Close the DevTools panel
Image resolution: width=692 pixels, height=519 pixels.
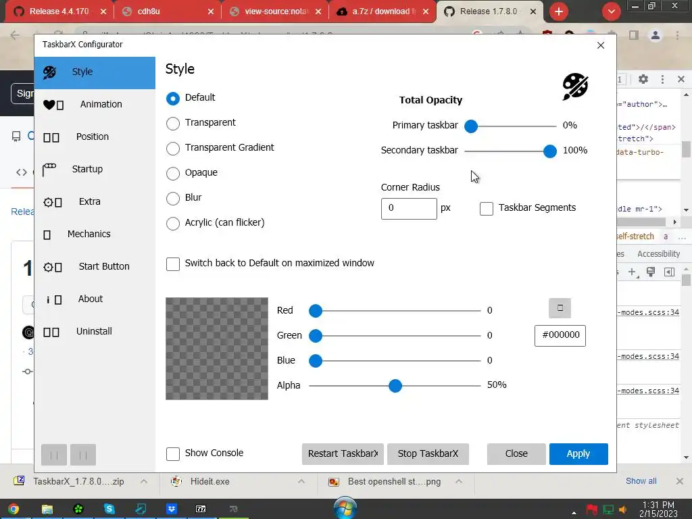point(681,80)
